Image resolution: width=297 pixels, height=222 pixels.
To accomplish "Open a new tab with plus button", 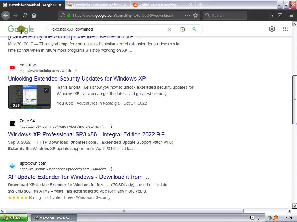I will point(200,5).
